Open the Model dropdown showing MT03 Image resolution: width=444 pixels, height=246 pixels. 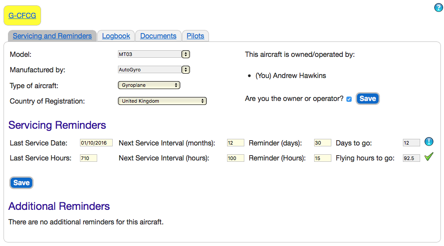(154, 54)
